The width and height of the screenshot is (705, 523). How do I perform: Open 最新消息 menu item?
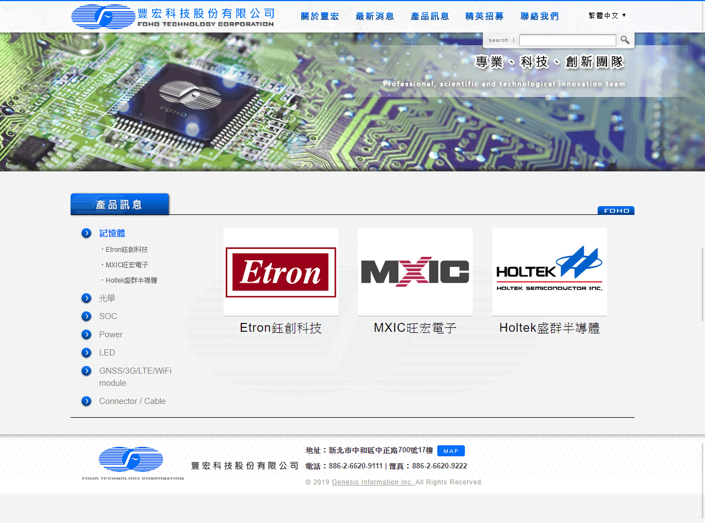point(375,16)
